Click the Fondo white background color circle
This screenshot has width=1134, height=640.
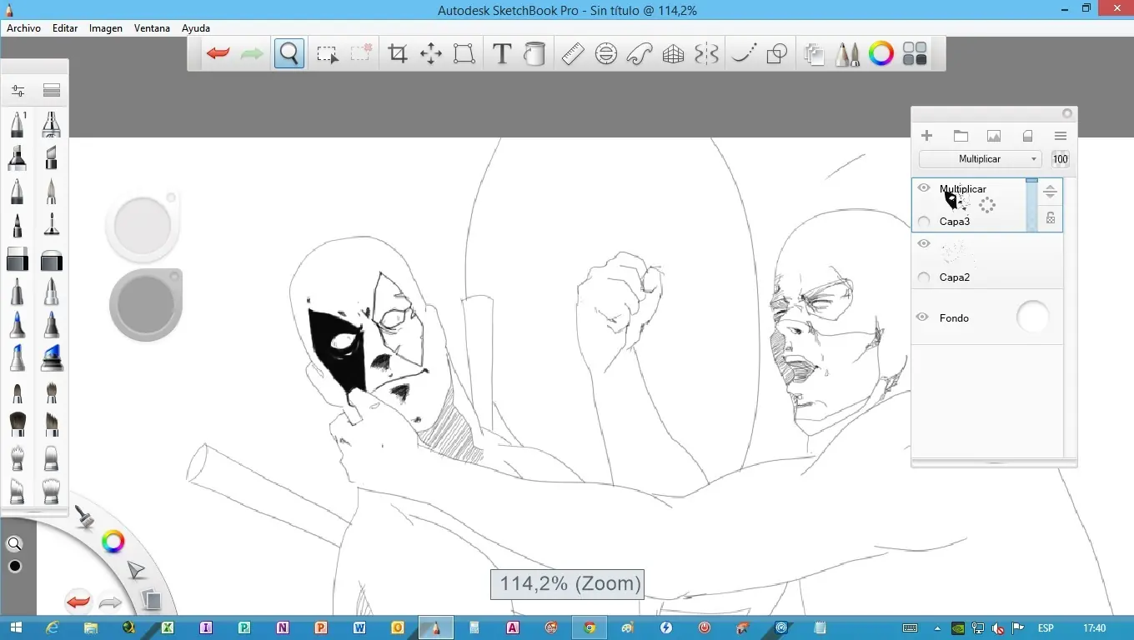(1032, 317)
